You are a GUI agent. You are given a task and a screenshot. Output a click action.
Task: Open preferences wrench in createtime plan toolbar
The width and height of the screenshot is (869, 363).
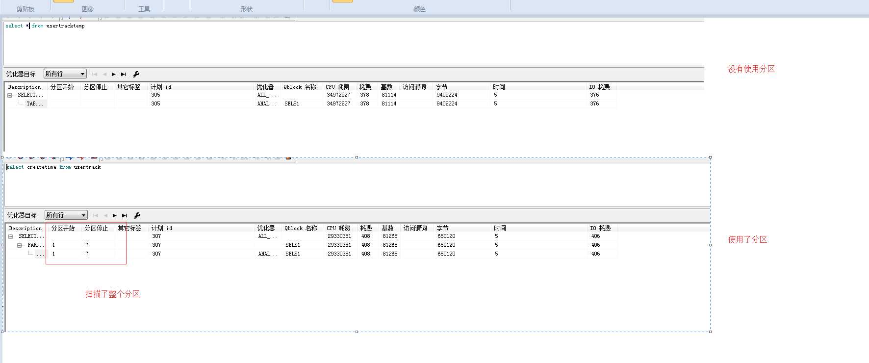coord(137,215)
